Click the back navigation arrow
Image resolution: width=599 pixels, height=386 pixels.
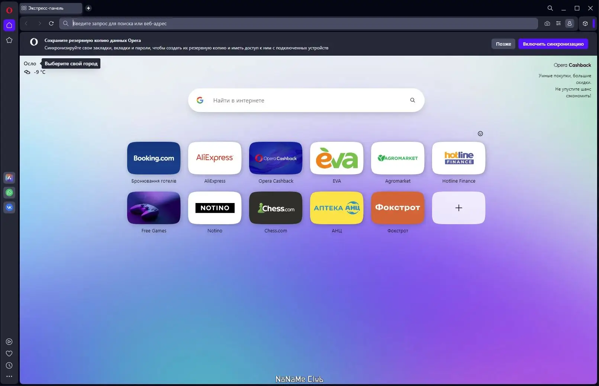(26, 23)
